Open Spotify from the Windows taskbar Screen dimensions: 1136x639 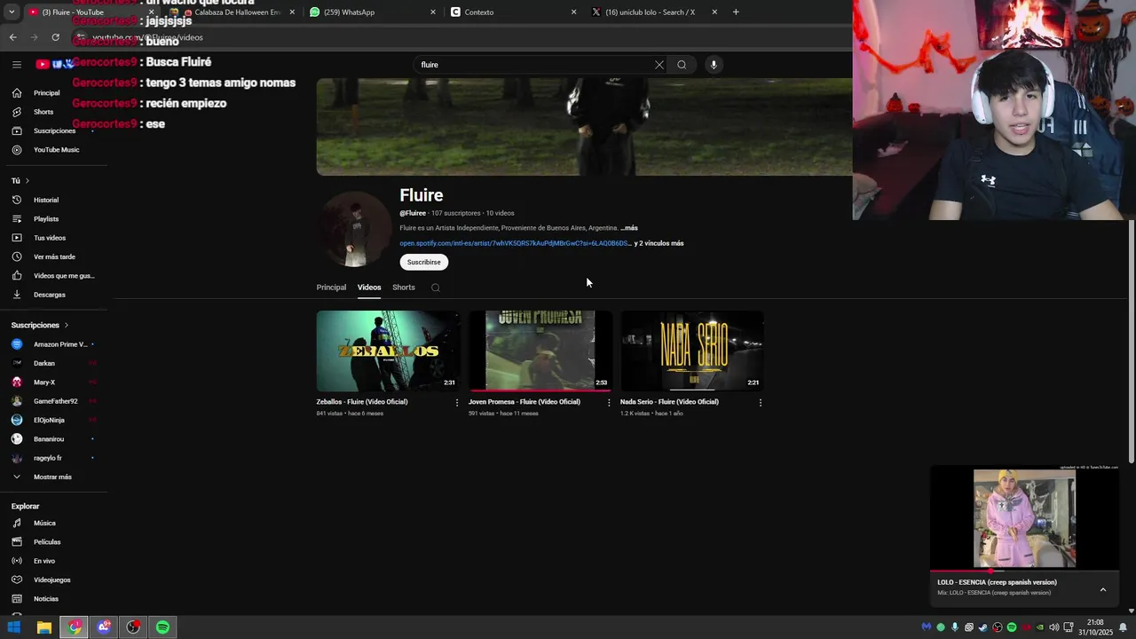163,627
